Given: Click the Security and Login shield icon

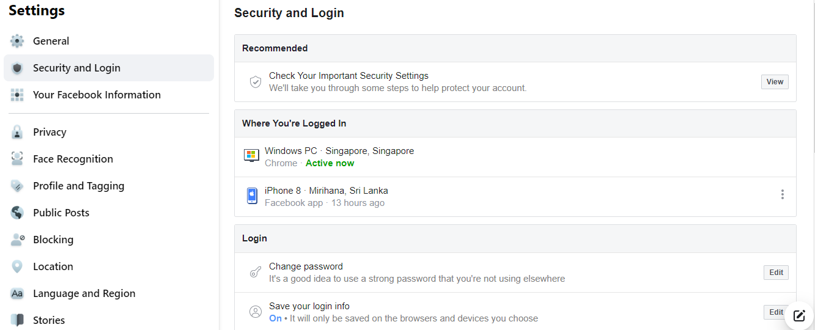Looking at the screenshot, I should pos(17,68).
